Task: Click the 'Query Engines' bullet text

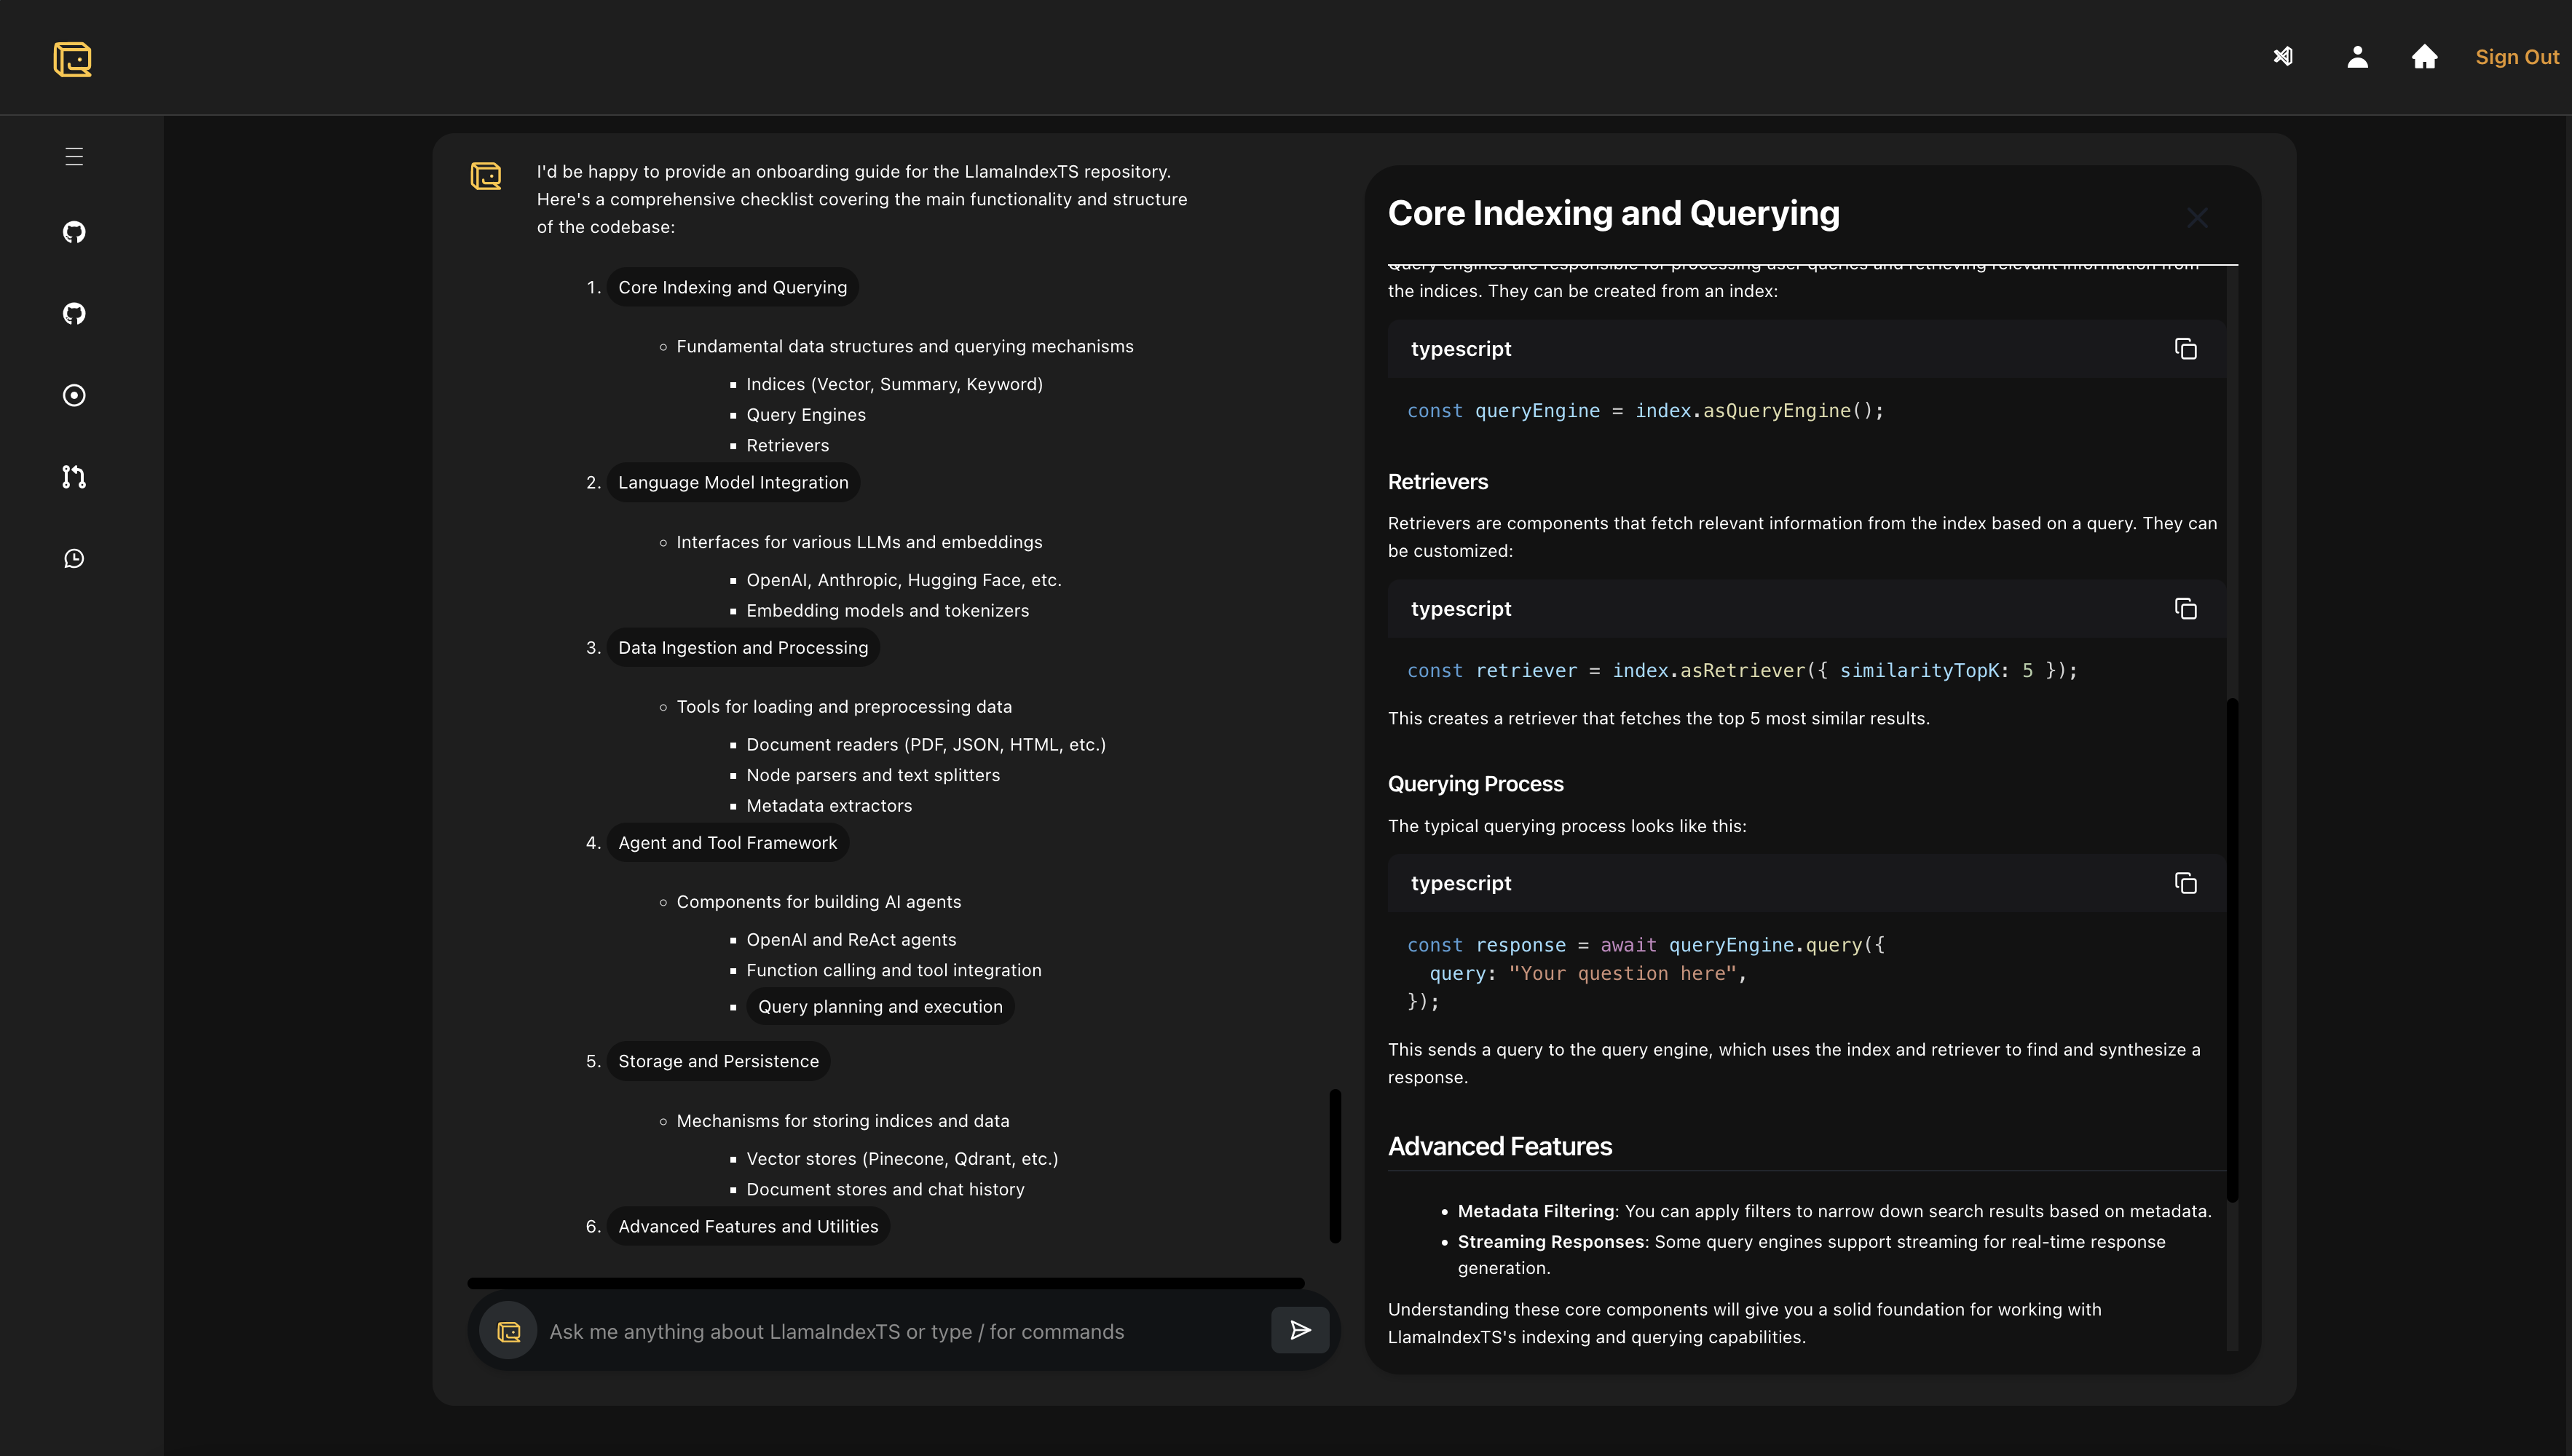Action: pyautogui.click(x=806, y=415)
